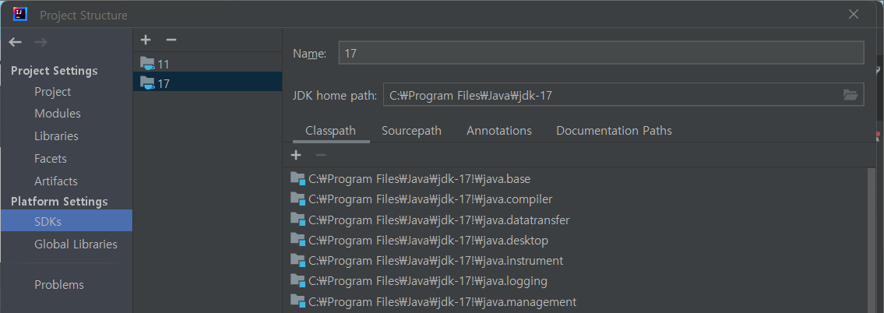The width and height of the screenshot is (884, 313).
Task: Close the Project Structure dialog
Action: (854, 15)
